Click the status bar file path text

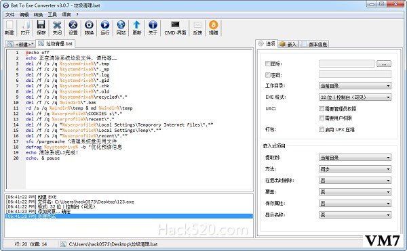113,244
